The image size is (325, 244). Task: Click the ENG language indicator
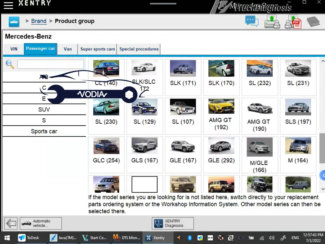(x=295, y=238)
